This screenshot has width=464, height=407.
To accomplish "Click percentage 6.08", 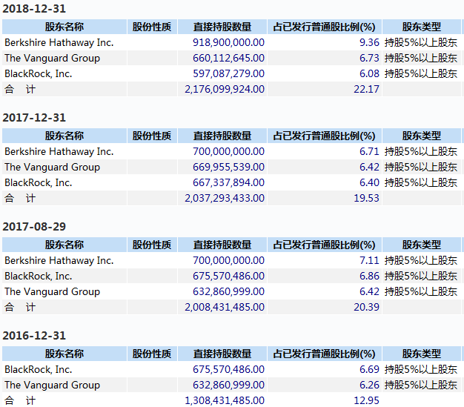I will (369, 73).
